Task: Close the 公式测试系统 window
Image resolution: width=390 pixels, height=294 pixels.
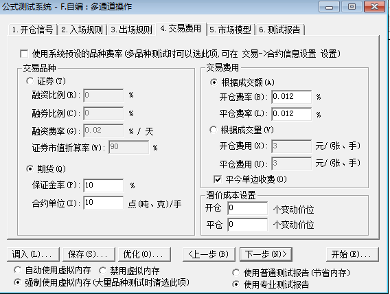Action: (374, 6)
